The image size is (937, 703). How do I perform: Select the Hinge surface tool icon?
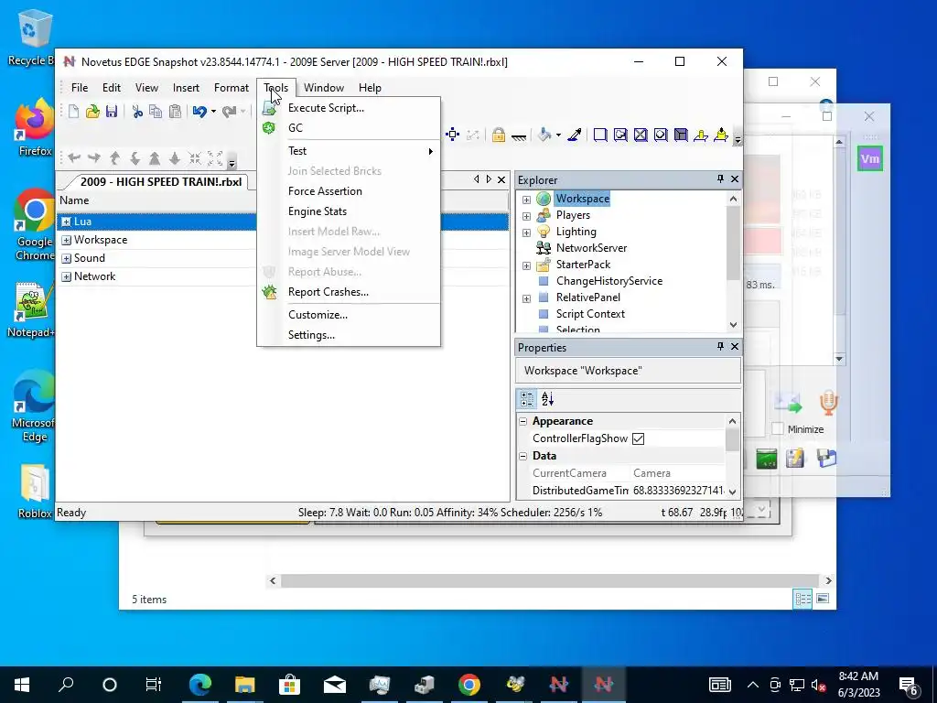tap(700, 135)
